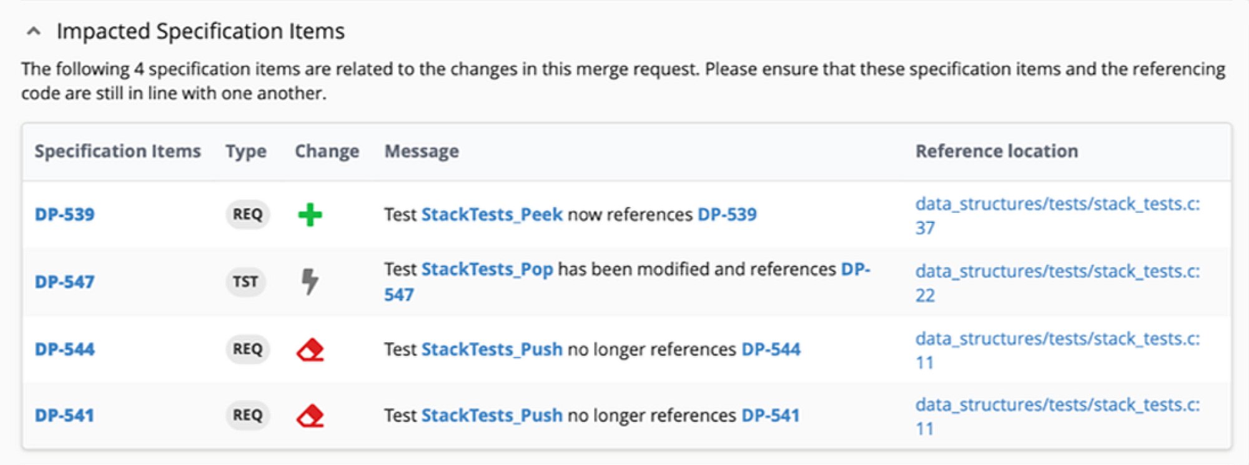
Task: Click the red eraser icon for DP-544
Action: (x=310, y=350)
